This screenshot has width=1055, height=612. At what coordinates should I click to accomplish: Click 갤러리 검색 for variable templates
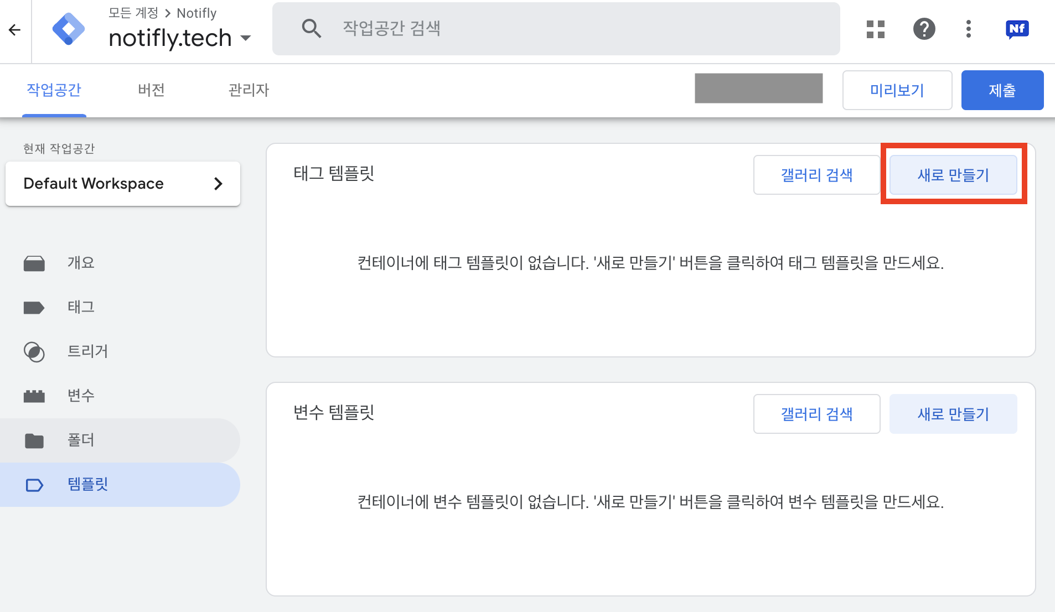(x=816, y=413)
